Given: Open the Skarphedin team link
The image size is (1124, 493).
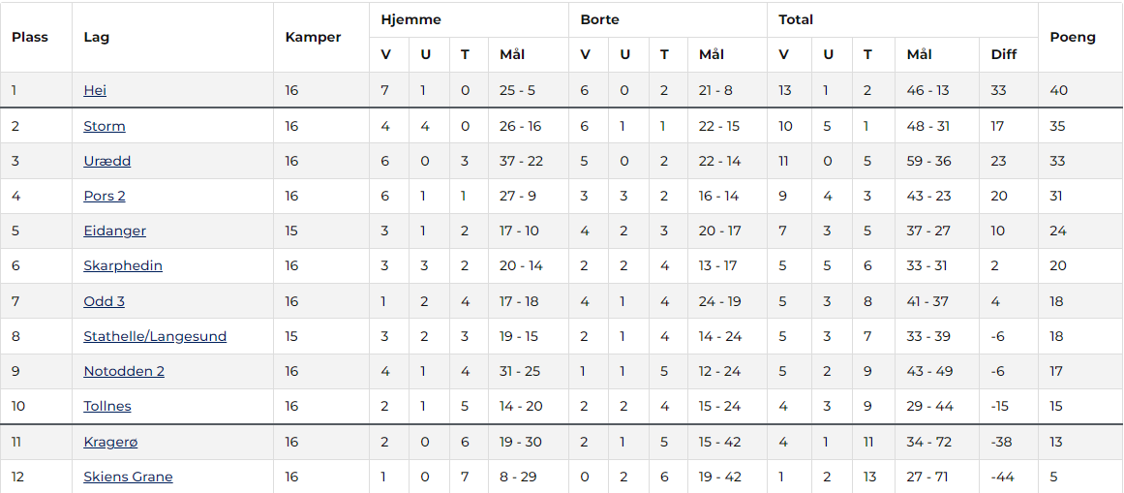Looking at the screenshot, I should [x=123, y=265].
